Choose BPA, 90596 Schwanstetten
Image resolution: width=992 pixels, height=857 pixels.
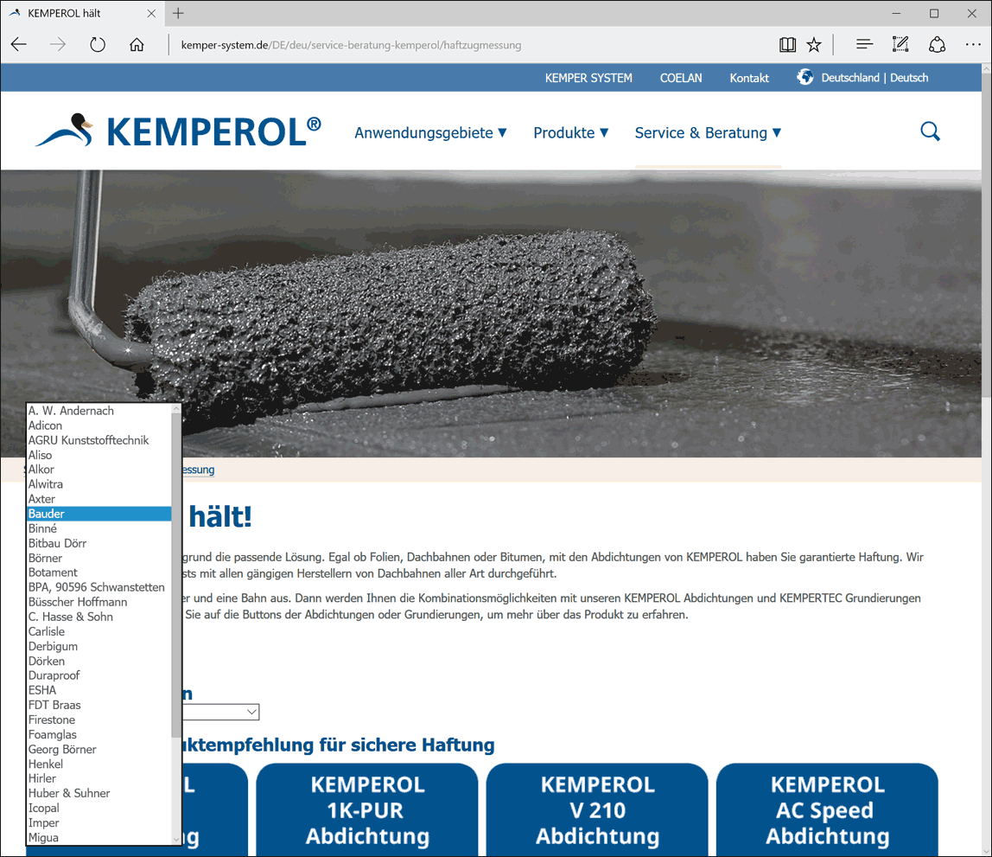[99, 587]
